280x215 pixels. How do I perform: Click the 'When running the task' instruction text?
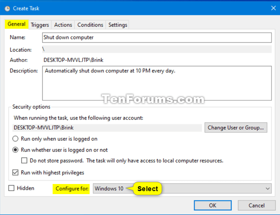click(x=78, y=118)
